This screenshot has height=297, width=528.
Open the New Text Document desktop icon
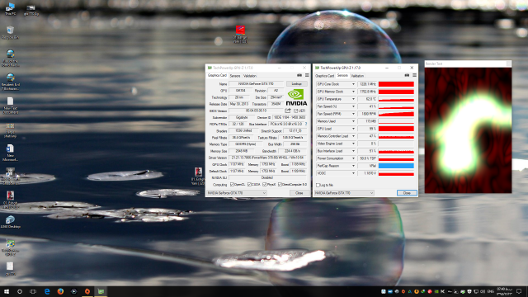click(x=10, y=106)
